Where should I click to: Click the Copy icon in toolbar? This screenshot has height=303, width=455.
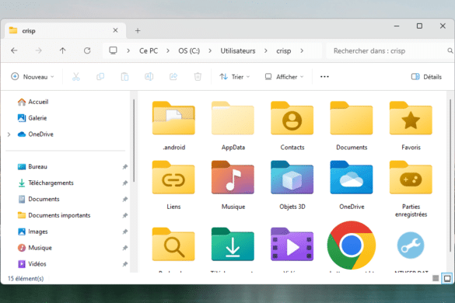point(100,77)
